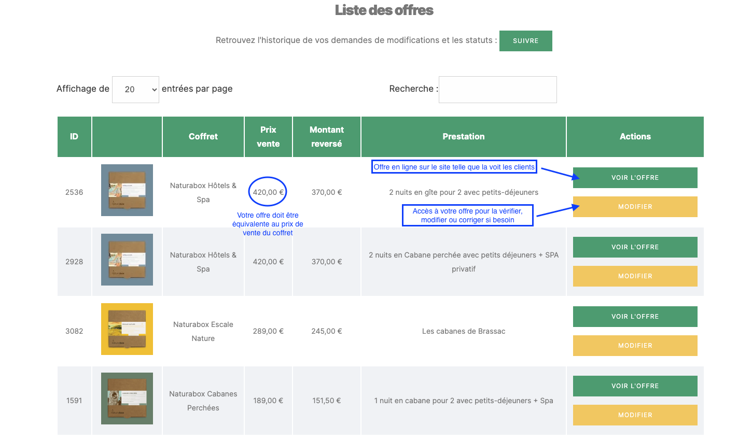752x441 pixels.
Task: Click the green SUIVRE button
Action: [525, 41]
